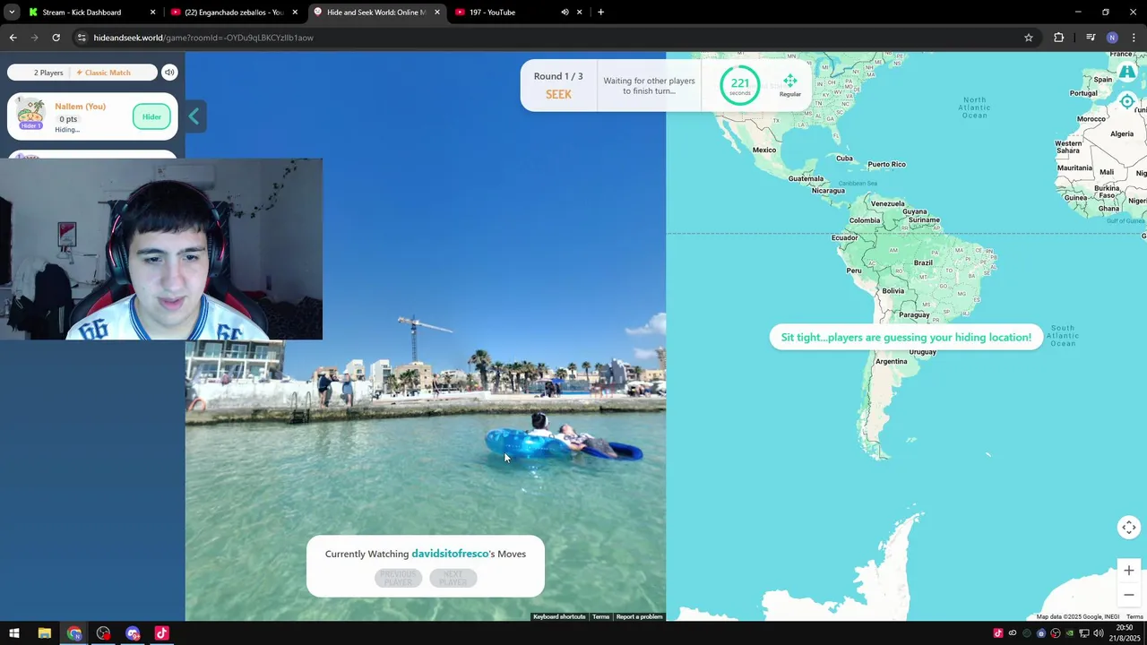Zoom out the map with minus button

1128,594
